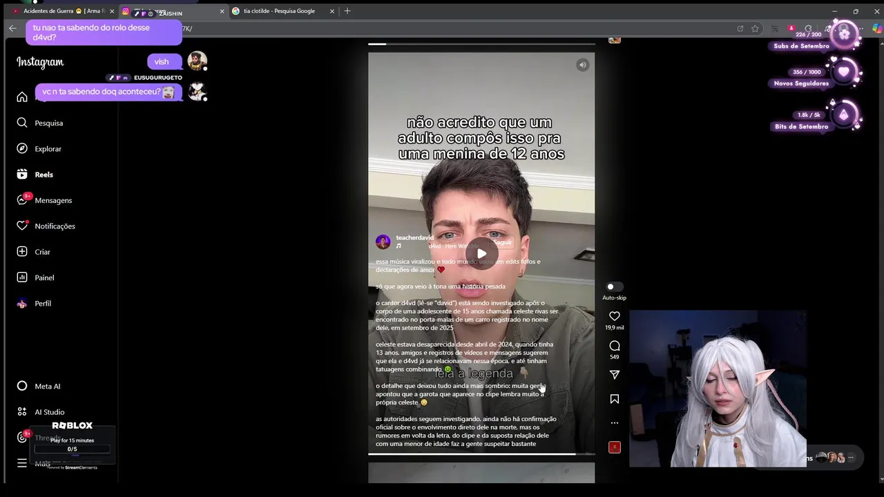Screen dimensions: 884x497
Task: Save the reel with the bookmark icon
Action: tap(615, 399)
